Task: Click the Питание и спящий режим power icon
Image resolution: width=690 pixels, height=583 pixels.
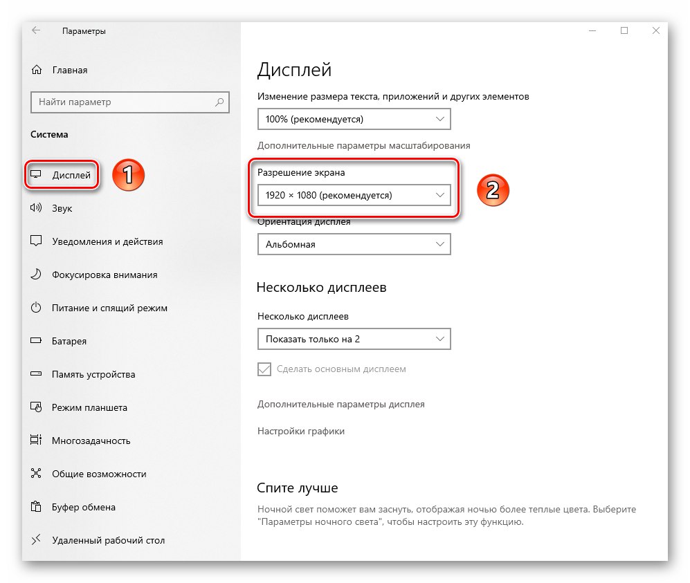Action: coord(37,308)
